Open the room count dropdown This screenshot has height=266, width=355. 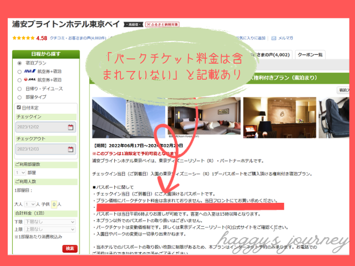pyautogui.click(x=20, y=173)
